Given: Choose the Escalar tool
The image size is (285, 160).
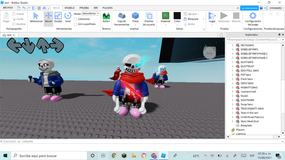Looking at the screenshot, I should pyautogui.click(x=58, y=18).
